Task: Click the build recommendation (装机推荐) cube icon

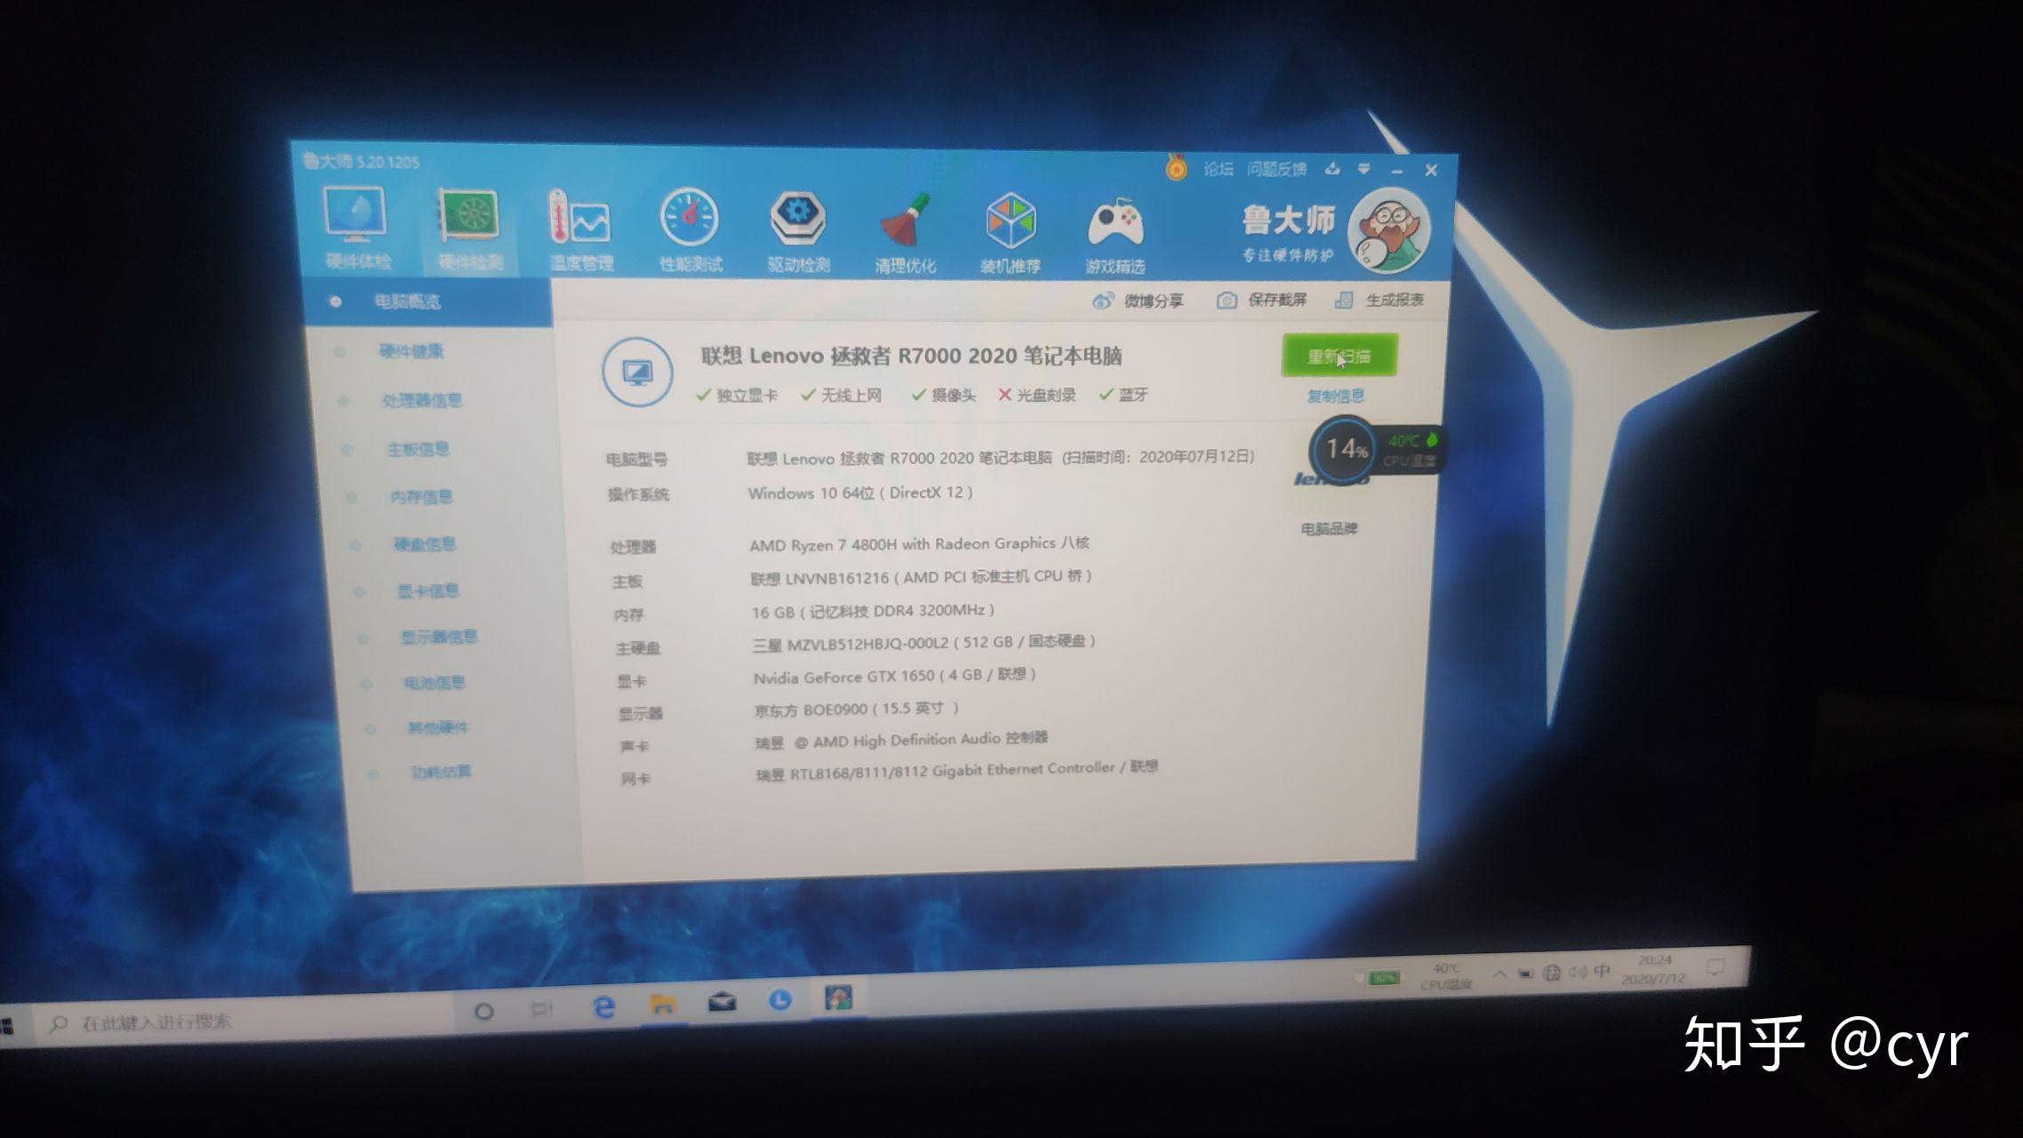Action: [1011, 222]
